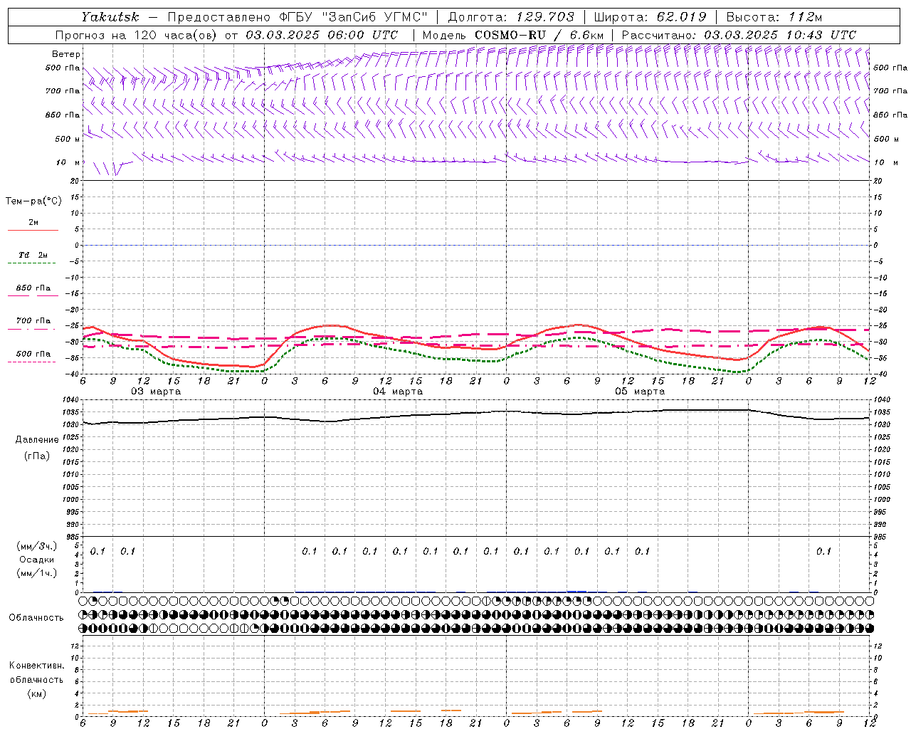Click the '2м' temperature legend entry

pyautogui.click(x=33, y=223)
